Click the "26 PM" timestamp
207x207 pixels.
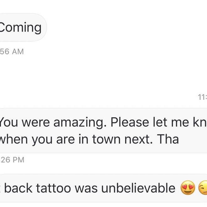[12, 160]
